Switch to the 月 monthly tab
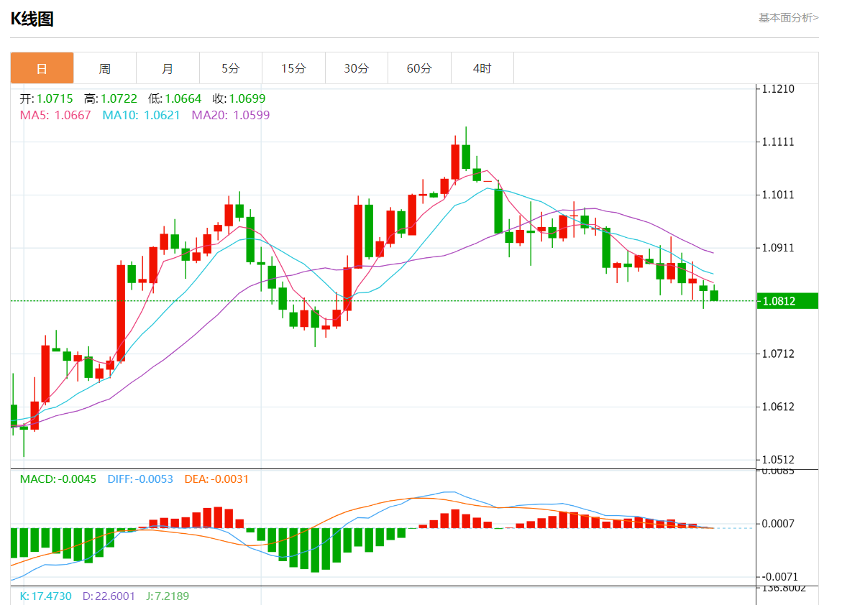842x605 pixels. (x=168, y=68)
